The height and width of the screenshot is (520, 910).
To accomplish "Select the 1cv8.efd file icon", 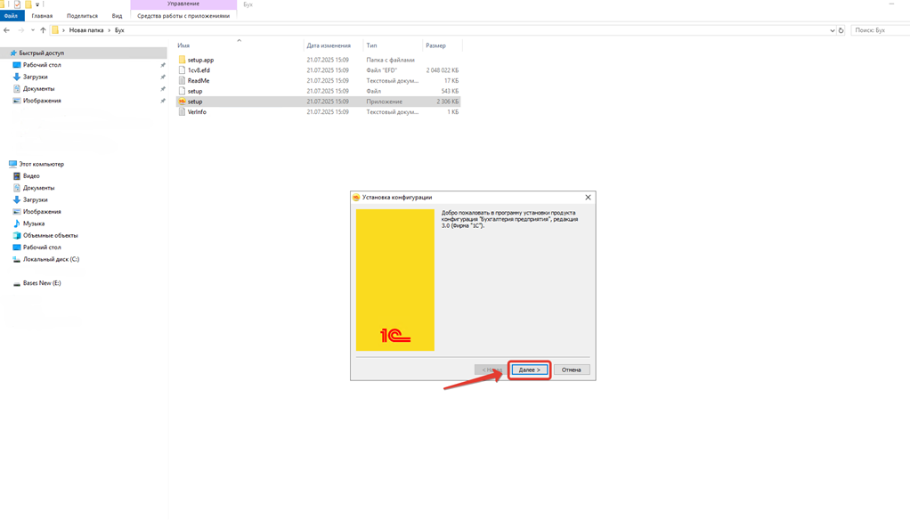I will pos(182,70).
